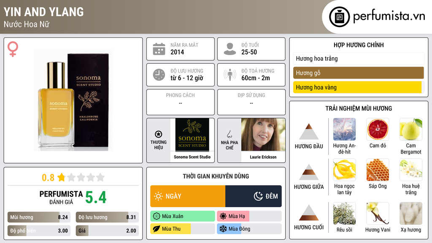The width and height of the screenshot is (432, 243).
Task: Click the star badge icon above Thương hiệu
Action: coord(159,134)
